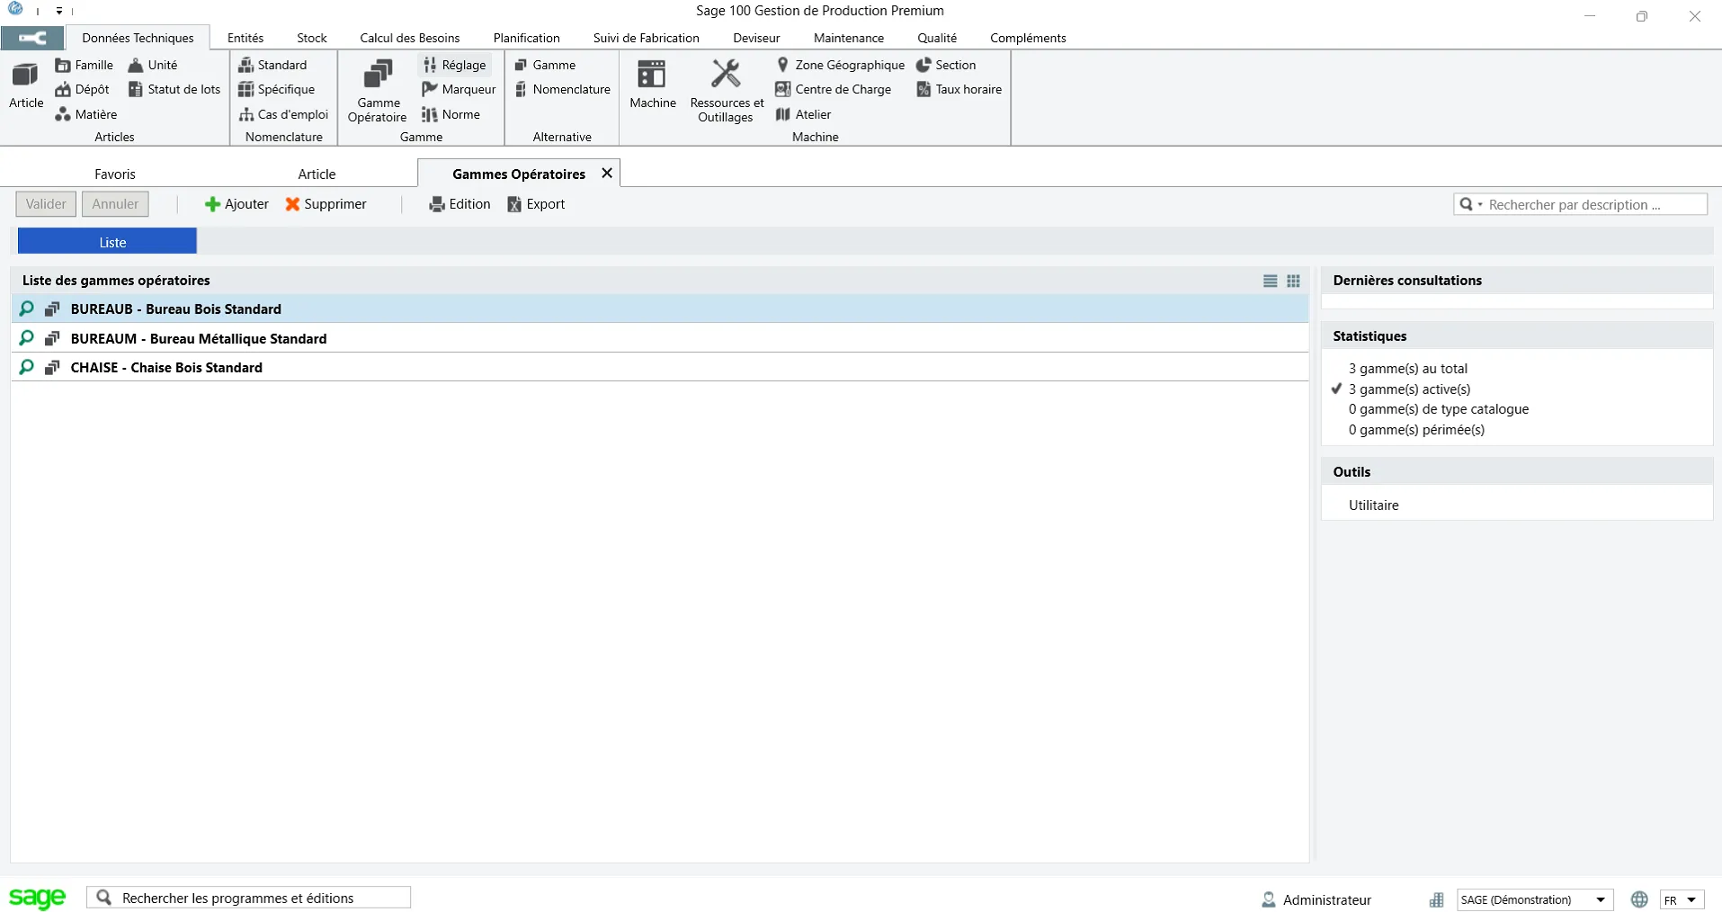This screenshot has height=912, width=1722.
Task: Click the Valider button
Action: [46, 204]
